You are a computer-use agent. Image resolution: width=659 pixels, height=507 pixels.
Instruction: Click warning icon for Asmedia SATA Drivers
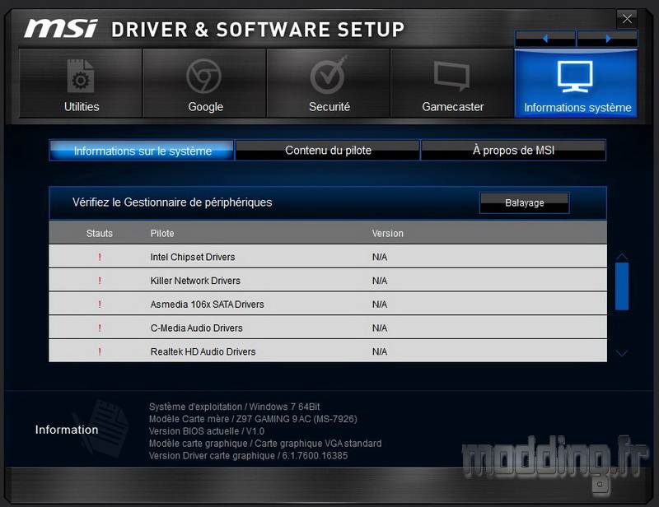[100, 304]
